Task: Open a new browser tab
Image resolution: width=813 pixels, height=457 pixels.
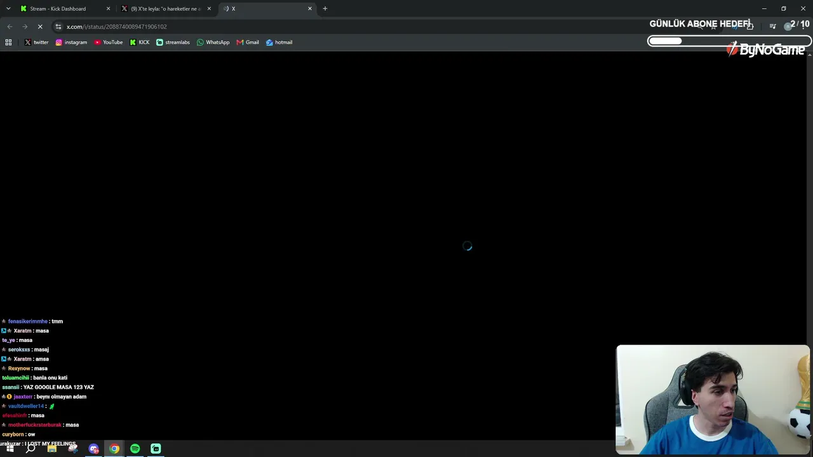Action: (325, 9)
